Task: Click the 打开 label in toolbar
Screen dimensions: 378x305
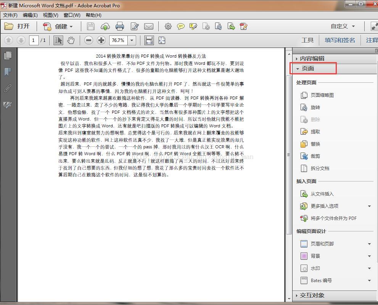Action: point(23,26)
